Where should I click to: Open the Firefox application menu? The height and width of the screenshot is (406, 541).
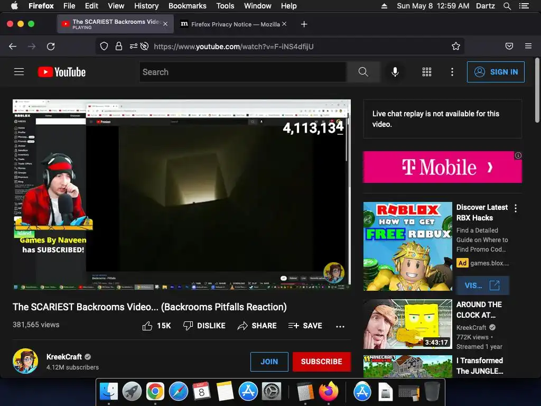click(x=528, y=46)
